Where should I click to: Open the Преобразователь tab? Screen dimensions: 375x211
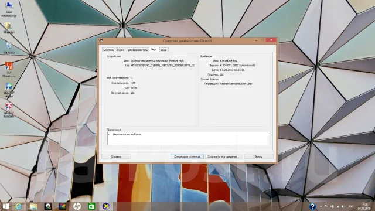(137, 50)
